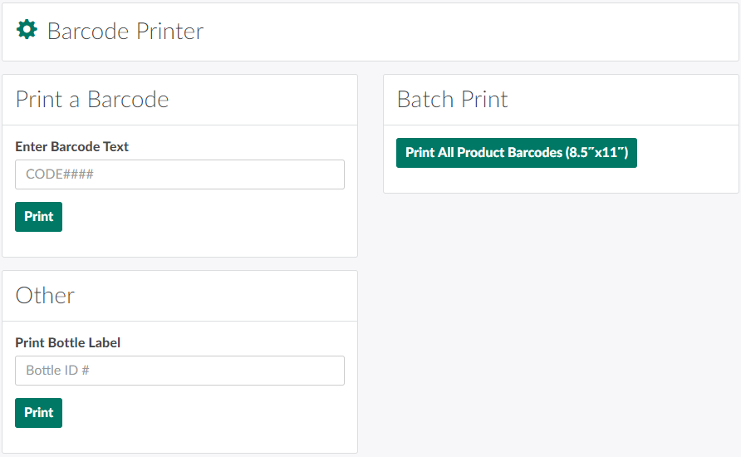The height and width of the screenshot is (457, 741).
Task: Click empty header space right of 'Other' heading
Action: (x=216, y=296)
